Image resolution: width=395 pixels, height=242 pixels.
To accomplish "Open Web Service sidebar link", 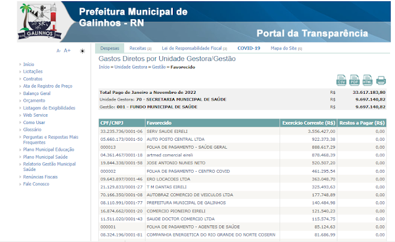I will coord(35,115).
